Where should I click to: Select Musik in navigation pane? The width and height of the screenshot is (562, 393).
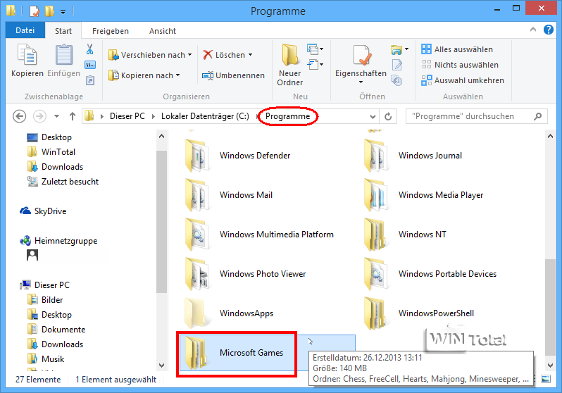46,359
